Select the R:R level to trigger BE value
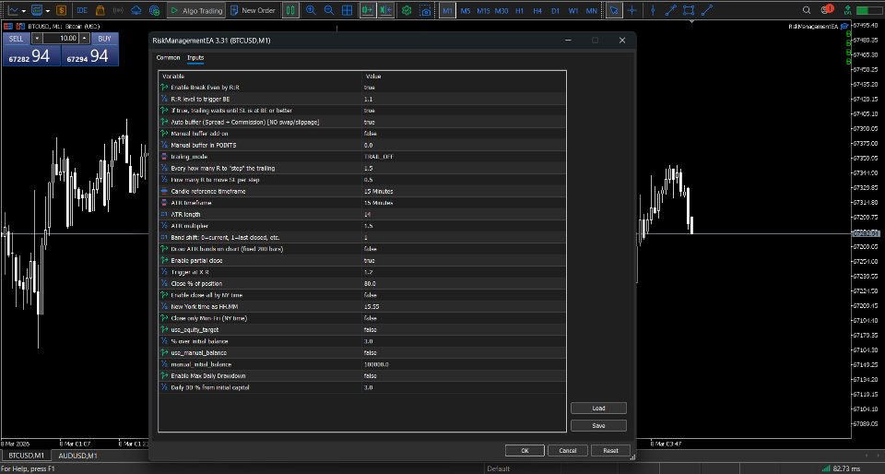885x474 pixels. click(x=464, y=99)
